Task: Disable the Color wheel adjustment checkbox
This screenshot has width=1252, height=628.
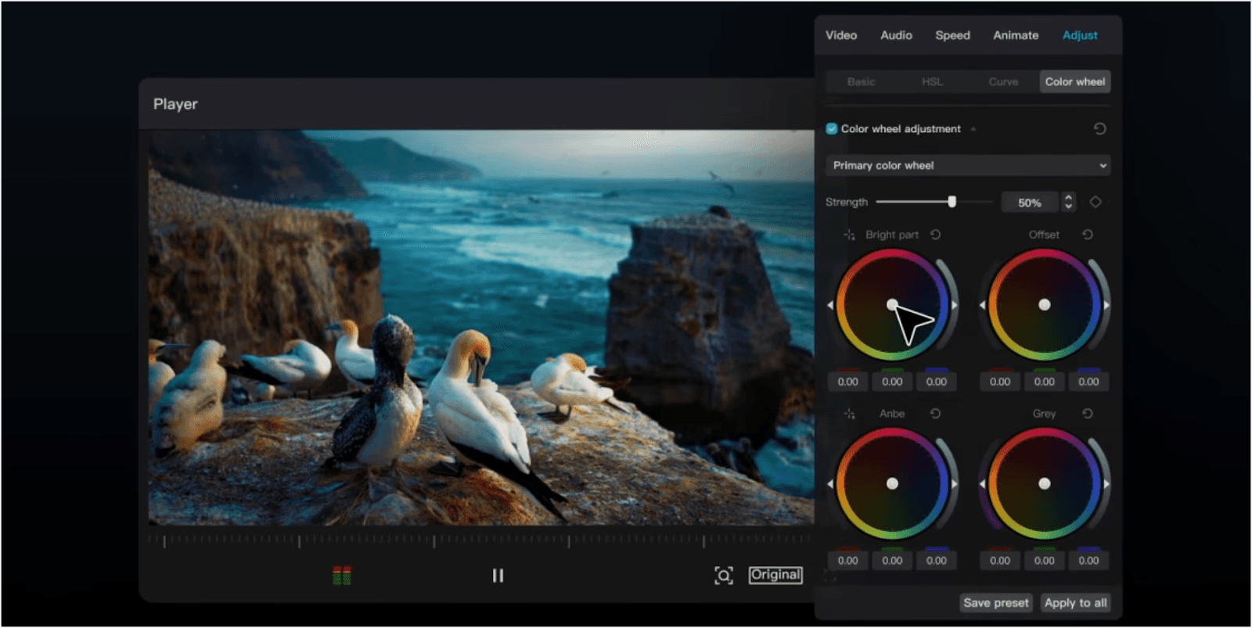Action: (x=832, y=128)
